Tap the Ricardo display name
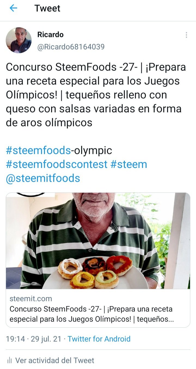The width and height of the screenshot is (196, 369). click(50, 35)
